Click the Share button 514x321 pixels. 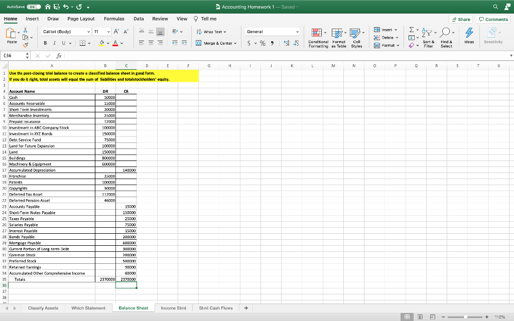460,19
